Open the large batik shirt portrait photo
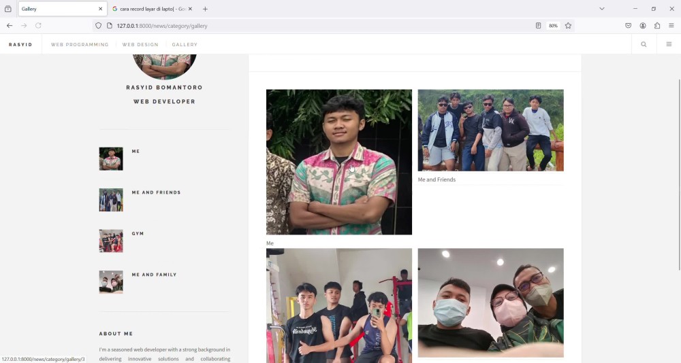Viewport: 681px width, 363px height. (339, 162)
